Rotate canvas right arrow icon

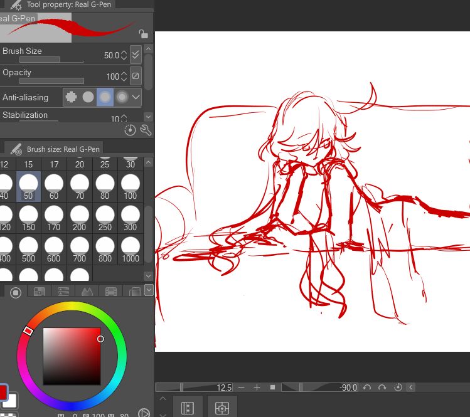point(382,388)
